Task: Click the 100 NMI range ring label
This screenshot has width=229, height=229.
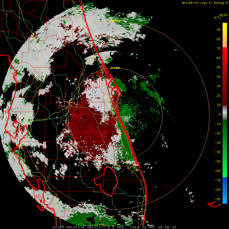Action: 115,21
